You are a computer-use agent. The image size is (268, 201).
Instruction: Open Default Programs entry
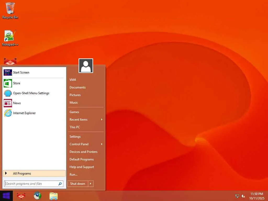82,159
